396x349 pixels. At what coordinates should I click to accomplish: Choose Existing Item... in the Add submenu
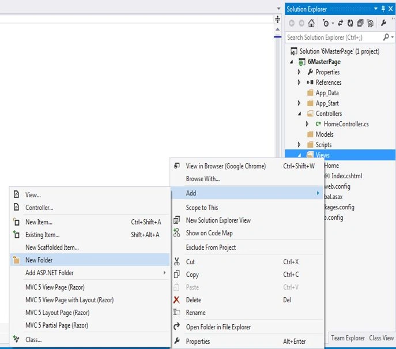pyautogui.click(x=90, y=235)
